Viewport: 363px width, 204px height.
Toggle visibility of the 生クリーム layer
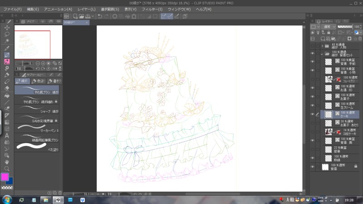coord(312,105)
